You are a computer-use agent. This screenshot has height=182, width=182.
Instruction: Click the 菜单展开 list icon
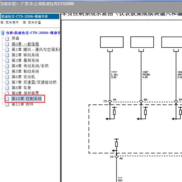2,22
